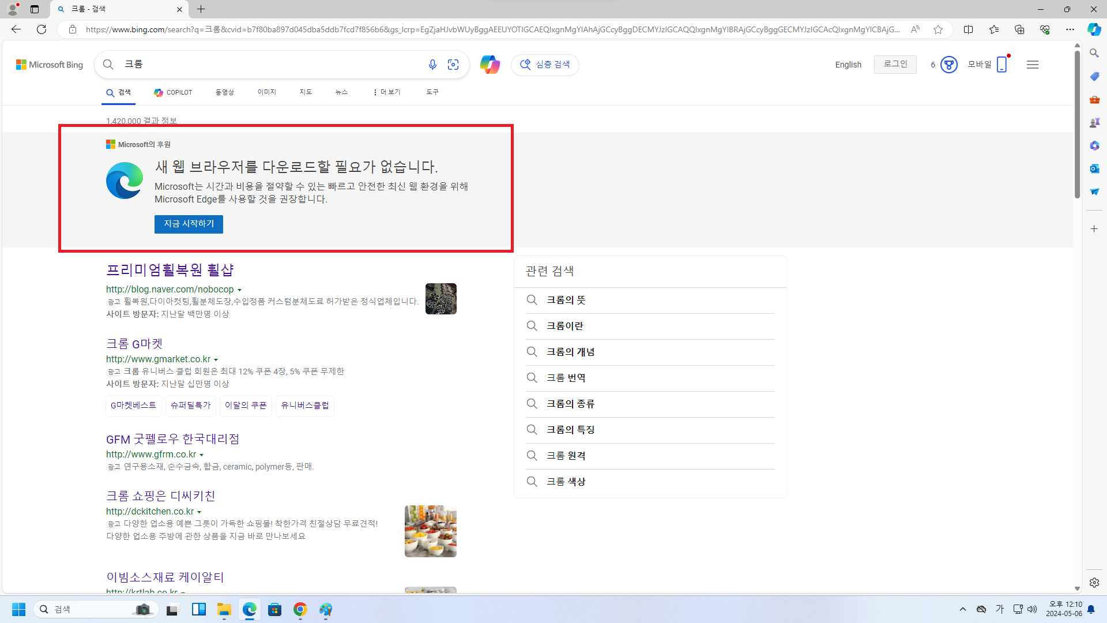Go back with browser back arrow

pyautogui.click(x=16, y=29)
